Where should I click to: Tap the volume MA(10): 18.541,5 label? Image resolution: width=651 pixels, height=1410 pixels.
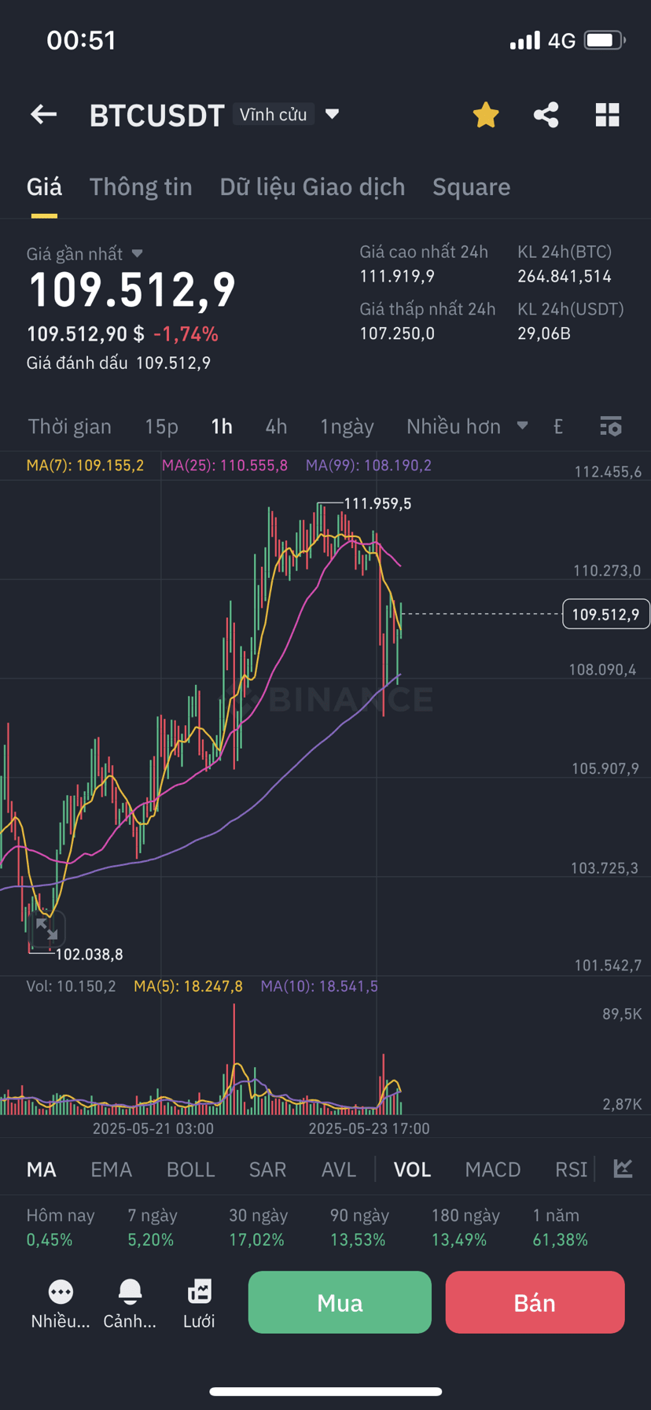point(319,986)
